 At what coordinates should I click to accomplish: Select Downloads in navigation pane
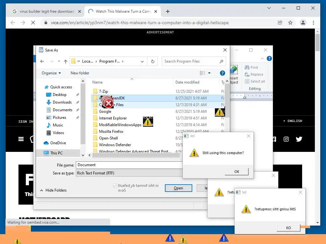coord(62,102)
